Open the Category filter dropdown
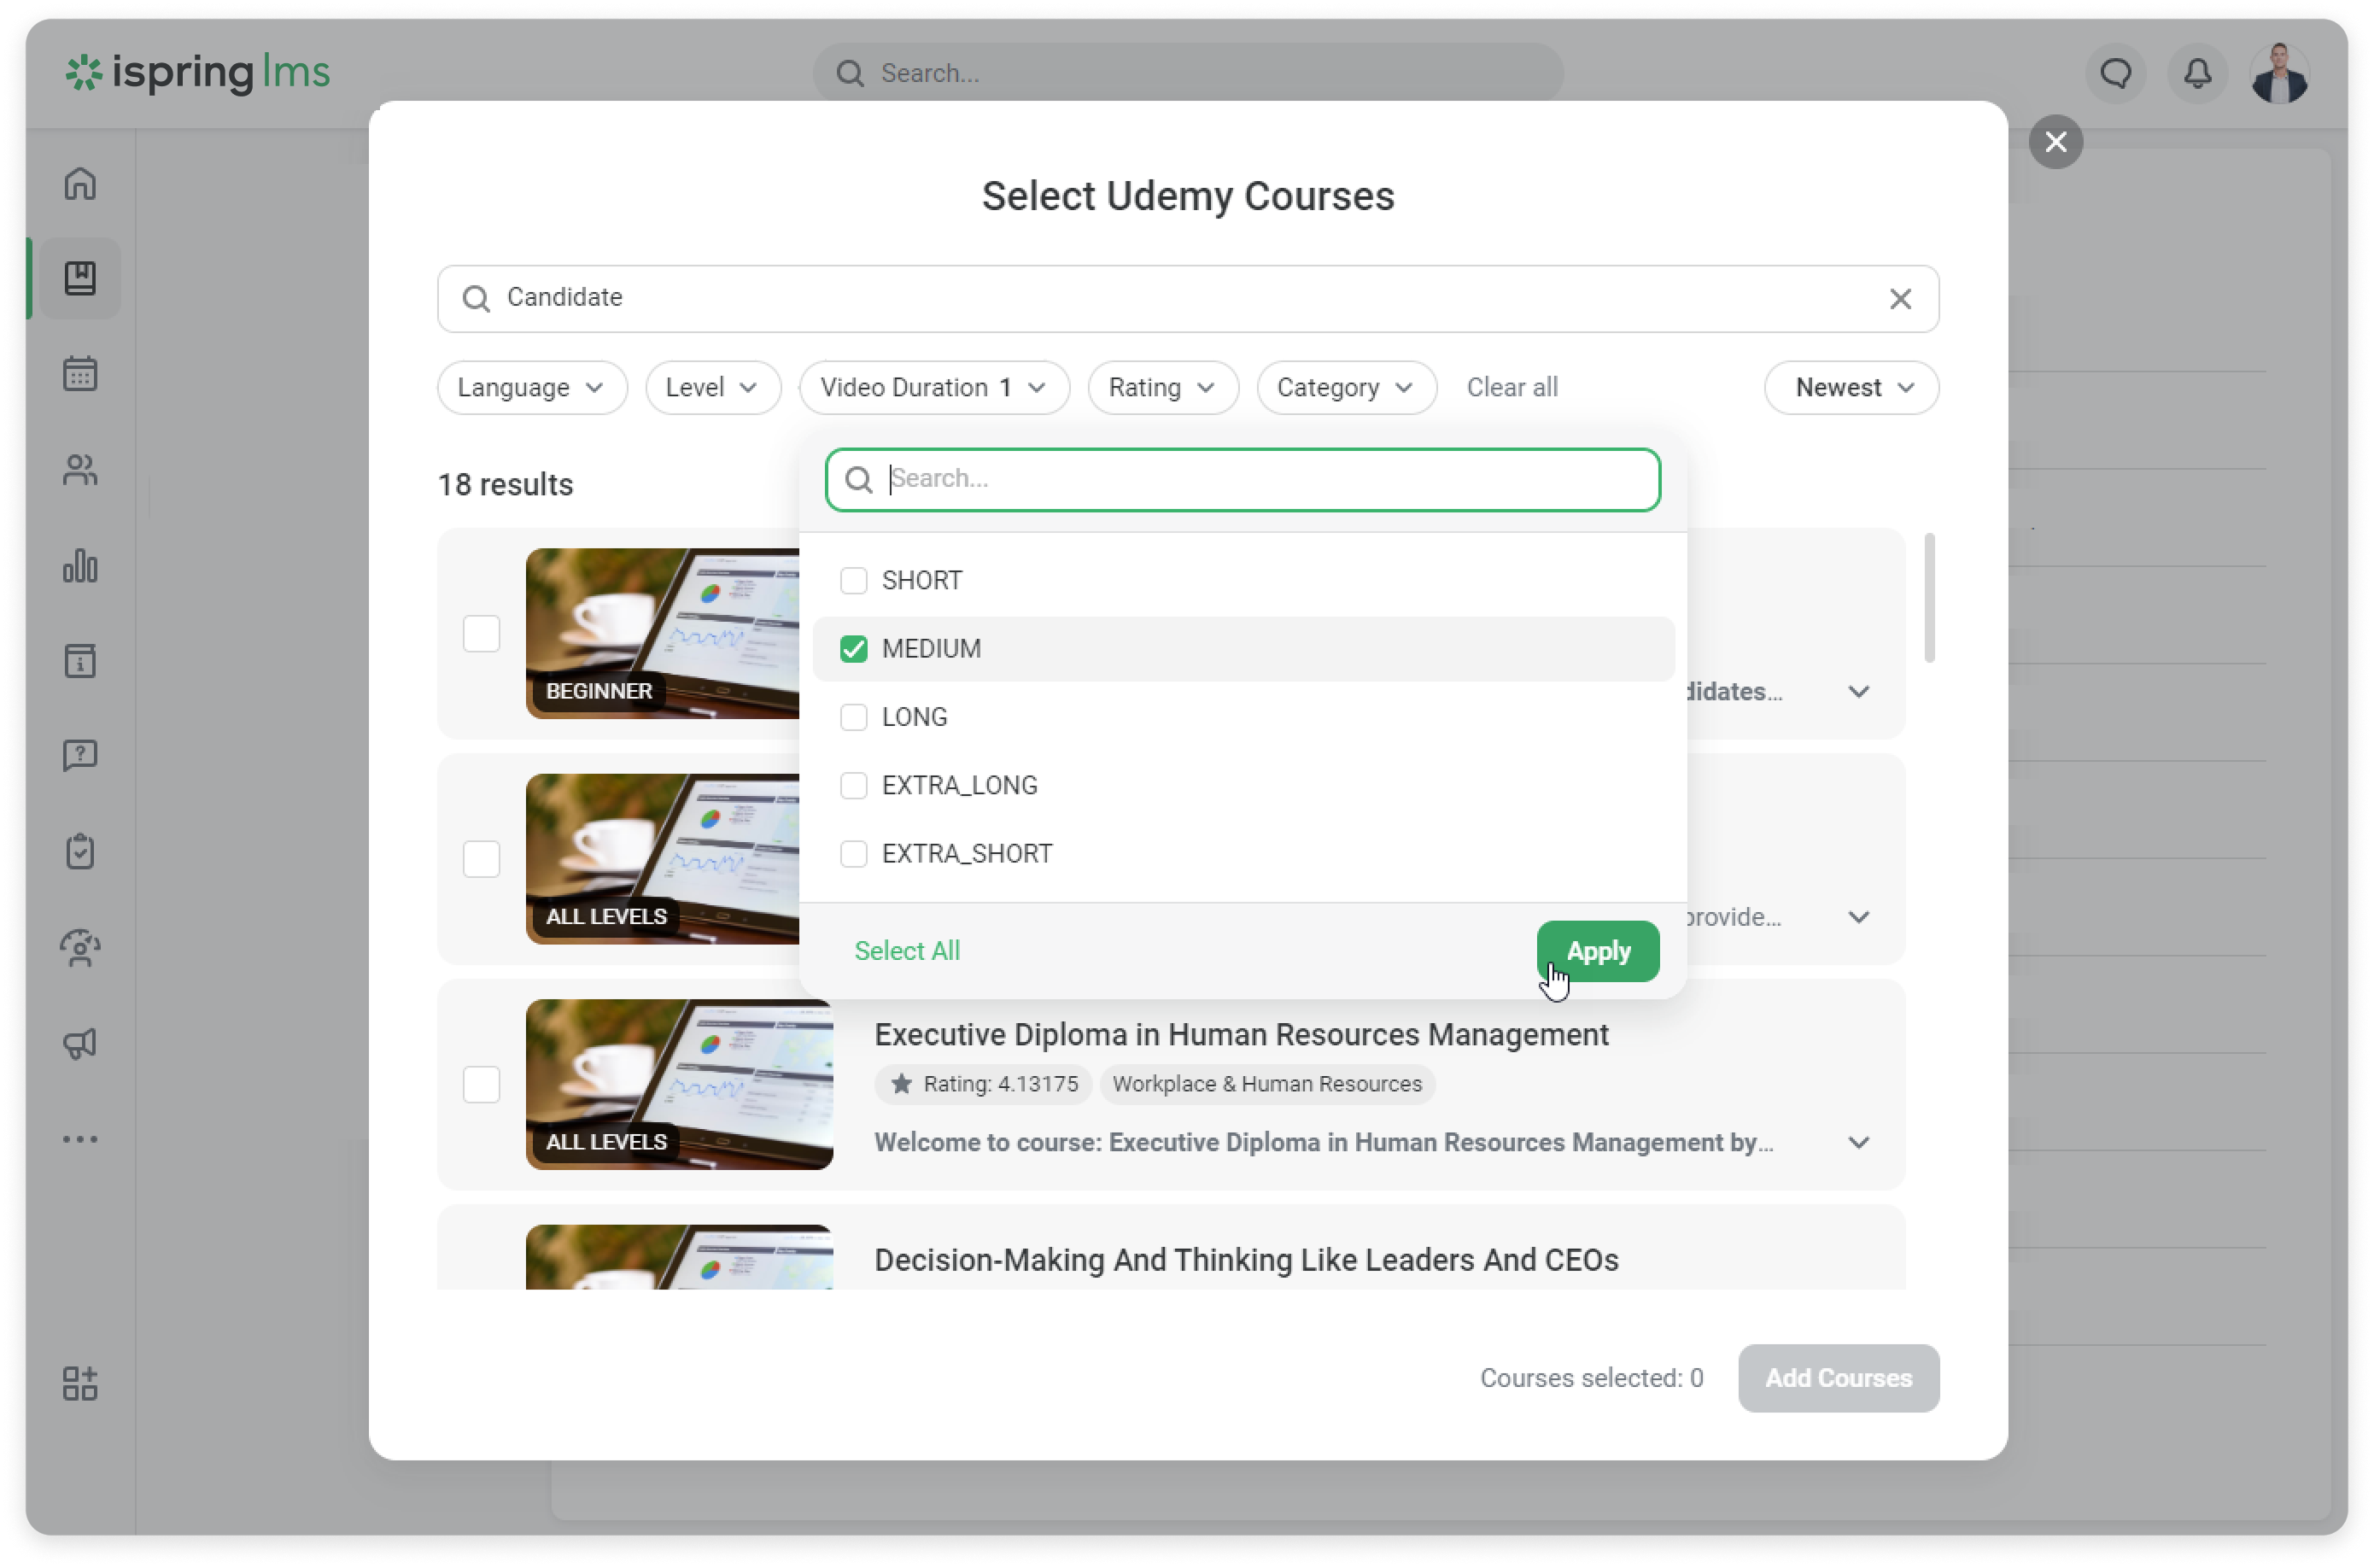2374x1568 pixels. pos(1345,388)
